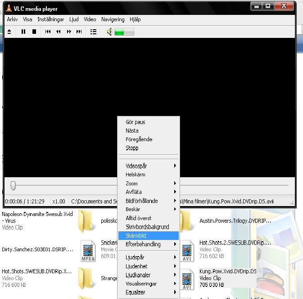Stop playback using the square stop icon

point(34,32)
